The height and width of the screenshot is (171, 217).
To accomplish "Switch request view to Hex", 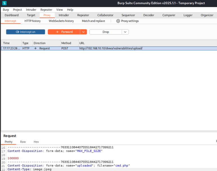I will tap(36, 142).
